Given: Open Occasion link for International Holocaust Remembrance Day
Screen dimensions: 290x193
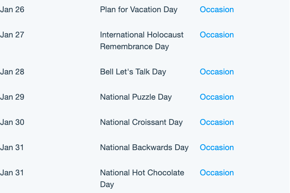Looking at the screenshot, I should tap(216, 35).
